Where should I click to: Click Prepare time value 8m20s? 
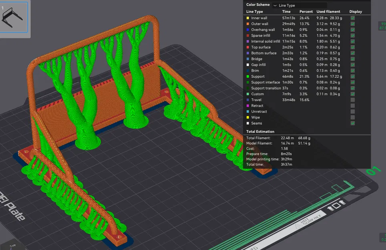pos(286,154)
